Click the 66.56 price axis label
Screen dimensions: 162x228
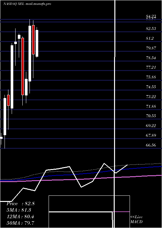coord(151,145)
